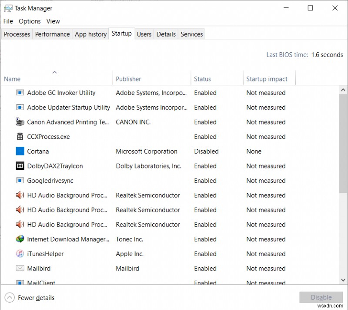Click the iTunesHelper music note icon
Image resolution: width=348 pixels, height=310 pixels.
[x=20, y=254]
